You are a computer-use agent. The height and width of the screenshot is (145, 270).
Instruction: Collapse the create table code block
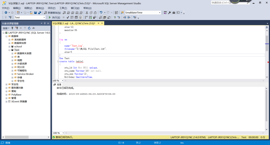tap(58, 61)
